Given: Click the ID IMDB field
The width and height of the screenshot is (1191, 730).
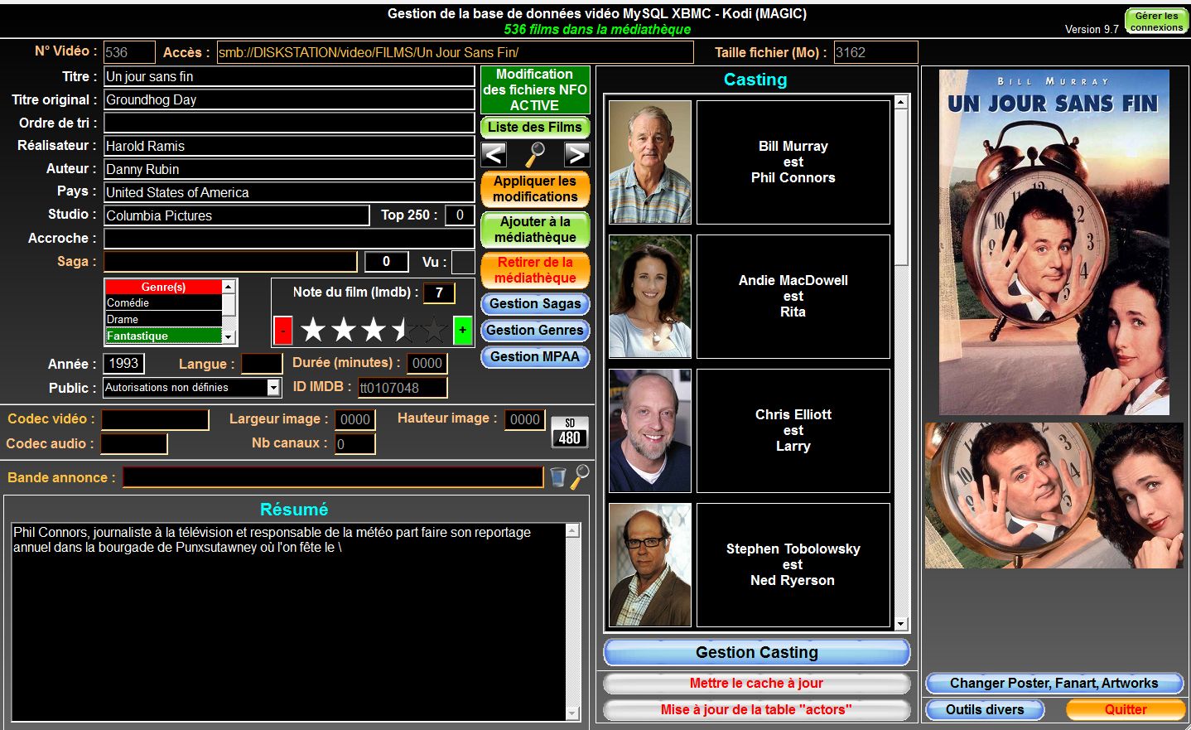Looking at the screenshot, I should coord(403,387).
